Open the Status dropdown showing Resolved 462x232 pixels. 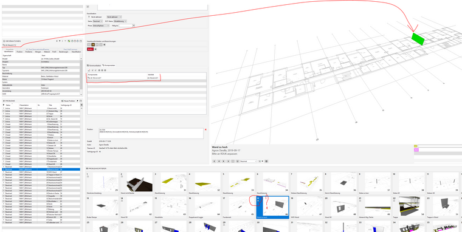[97, 21]
